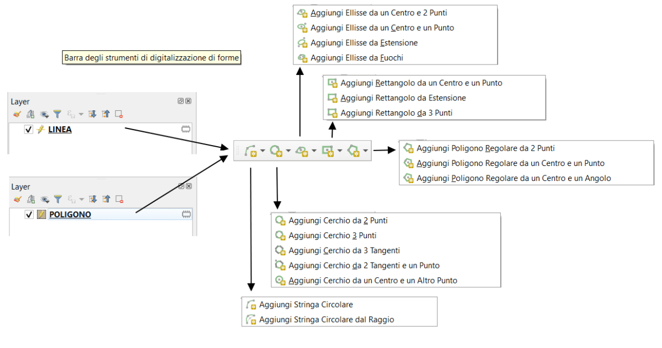Uncheck the POLIGONO layer visibility checkbox
The image size is (662, 348).
[x=28, y=215]
